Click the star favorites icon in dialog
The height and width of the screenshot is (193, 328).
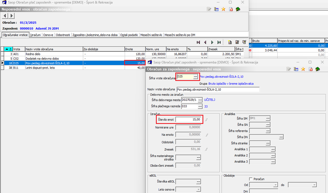[x=303, y=69]
